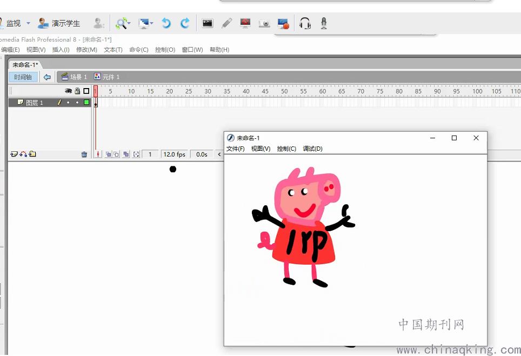Screen dimensions: 521x356
Task: Go to 场景 1 in the edit bar
Action: [x=75, y=77]
